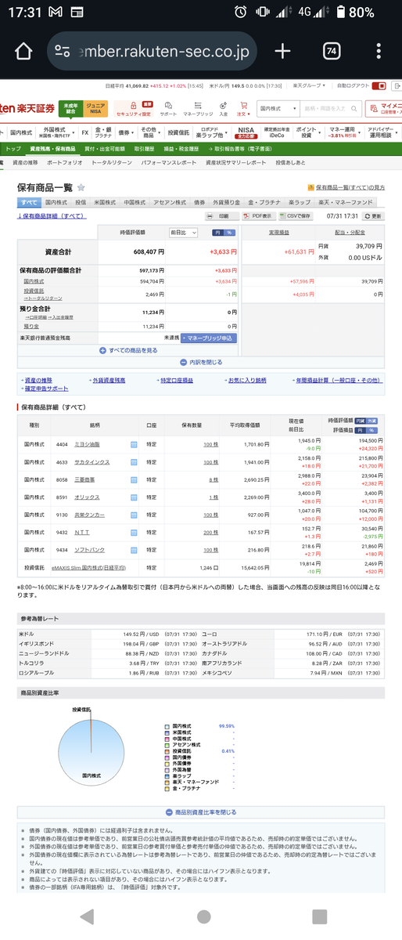
Task: Open the 国内株式 search category dropdown
Action: (278, 109)
